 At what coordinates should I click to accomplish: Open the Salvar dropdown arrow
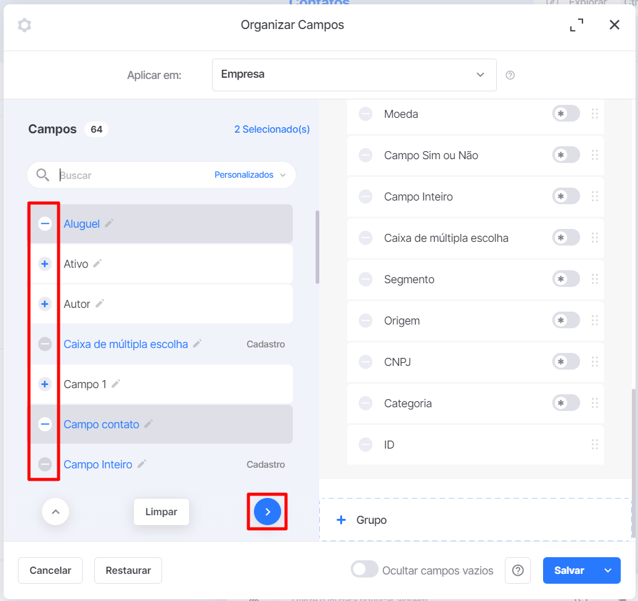tap(608, 571)
